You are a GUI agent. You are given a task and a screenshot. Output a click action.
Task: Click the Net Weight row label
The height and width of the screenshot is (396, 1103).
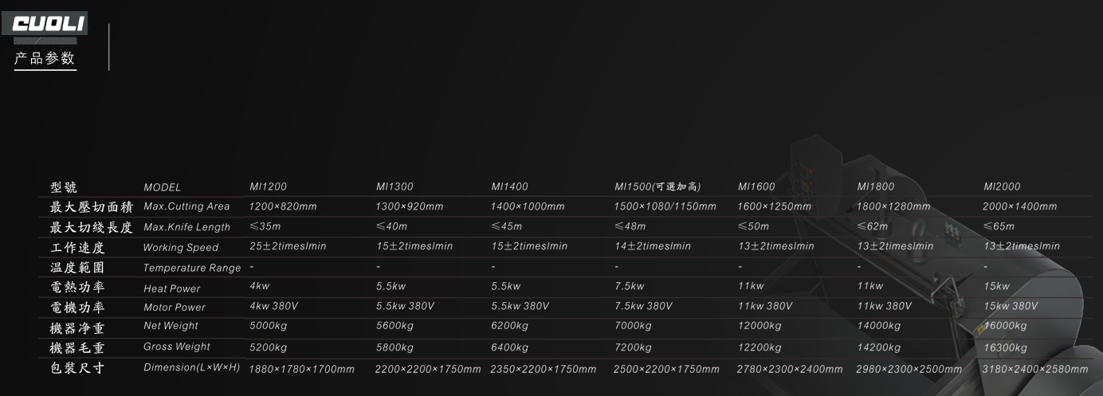[171, 326]
